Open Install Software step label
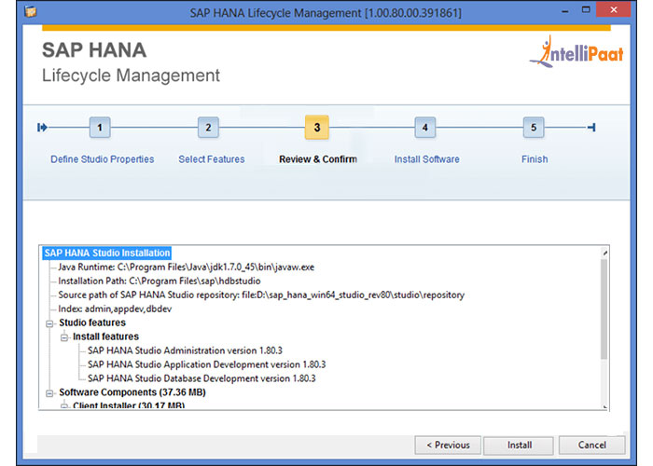Viewport: 653px width, 466px height. point(427,159)
